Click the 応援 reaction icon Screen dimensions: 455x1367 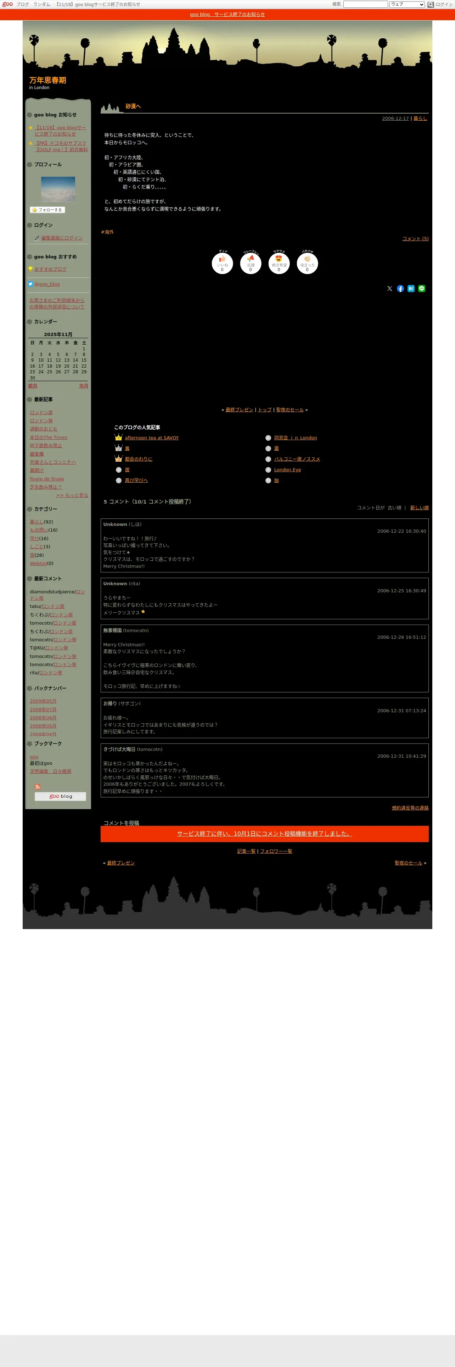point(251,263)
